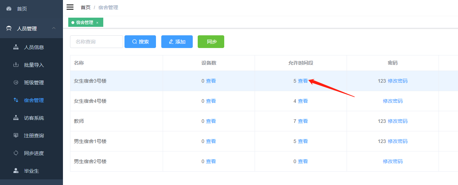Select the 教师 name cell
Image resolution: width=458 pixels, height=185 pixels.
tap(116, 121)
